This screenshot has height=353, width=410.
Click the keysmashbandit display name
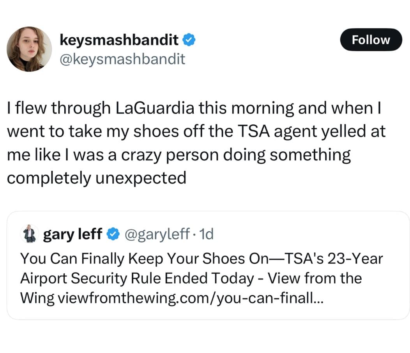(119, 40)
